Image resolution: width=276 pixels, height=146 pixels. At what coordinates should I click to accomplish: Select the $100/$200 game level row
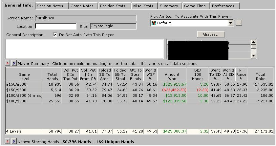tap(140, 101)
